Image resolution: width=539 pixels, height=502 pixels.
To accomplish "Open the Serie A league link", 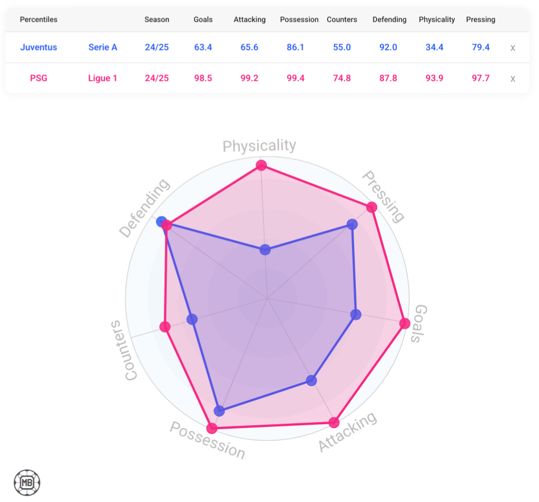I will tap(103, 47).
